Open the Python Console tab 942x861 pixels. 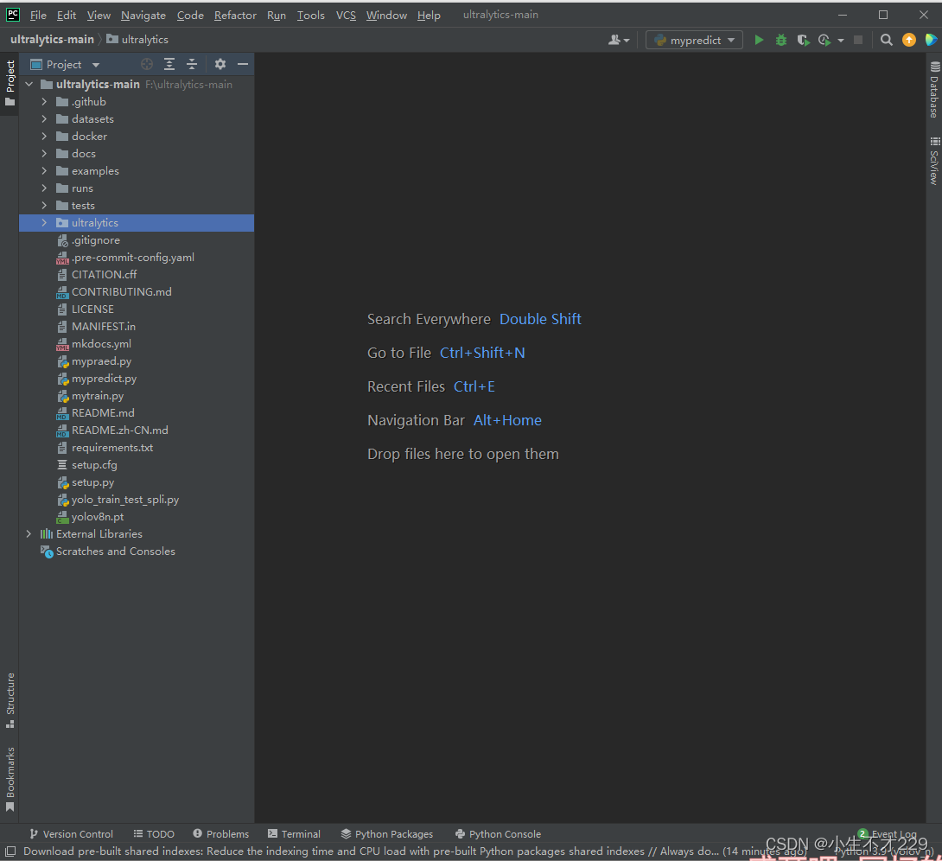(498, 834)
